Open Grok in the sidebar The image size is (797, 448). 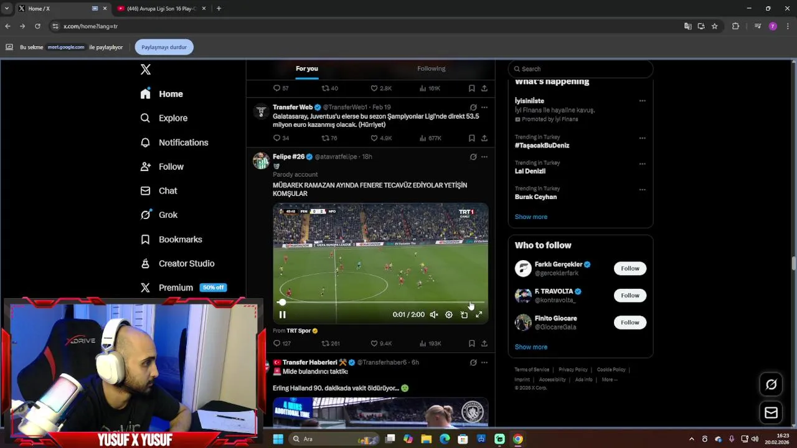coord(159,215)
